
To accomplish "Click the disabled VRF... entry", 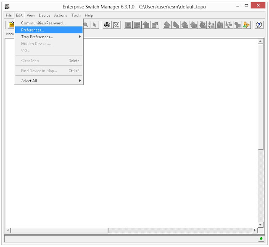I will (x=49, y=50).
